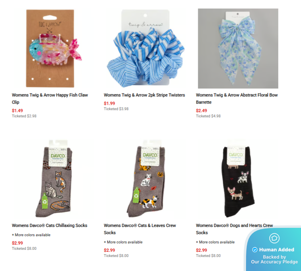Click the Backed by Our Accuracy Pledge text
Viewport: 301px width, 271px height.
click(x=275, y=259)
